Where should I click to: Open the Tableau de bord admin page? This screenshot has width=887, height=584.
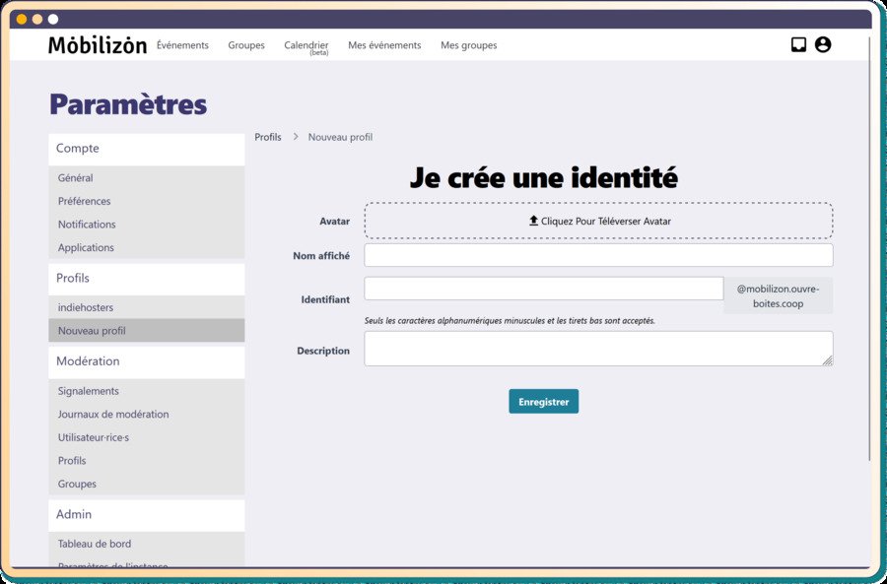(x=94, y=543)
